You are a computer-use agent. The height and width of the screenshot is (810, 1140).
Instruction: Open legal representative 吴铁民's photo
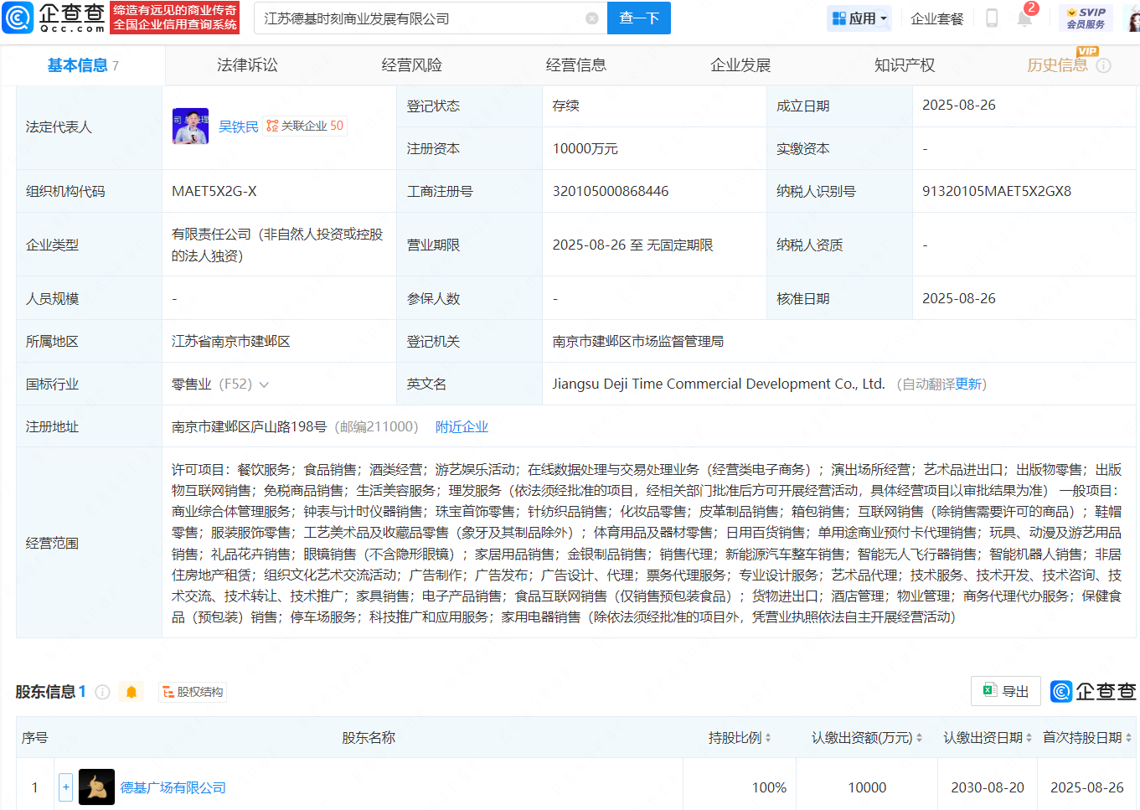(190, 126)
